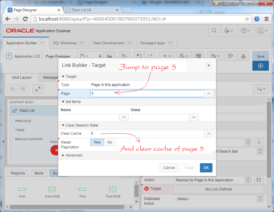Click the Save and Run Page play button

pos(261,66)
